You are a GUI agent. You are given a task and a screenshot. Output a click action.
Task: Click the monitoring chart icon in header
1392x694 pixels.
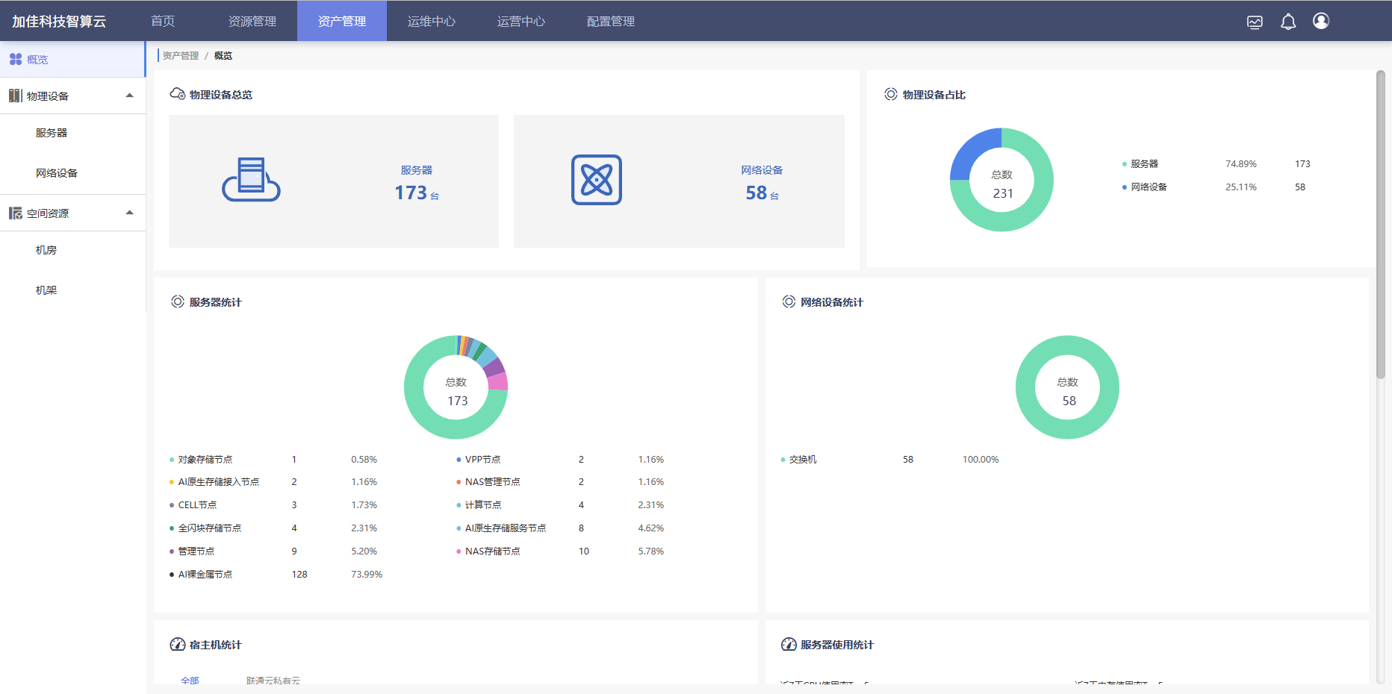(1255, 22)
